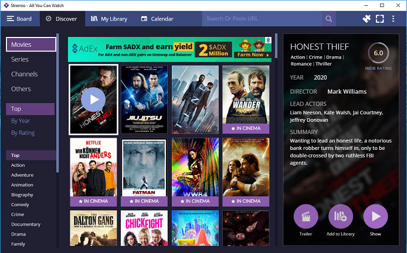Click the Thriller genre tag
407x253 pixels.
[x=323, y=64]
